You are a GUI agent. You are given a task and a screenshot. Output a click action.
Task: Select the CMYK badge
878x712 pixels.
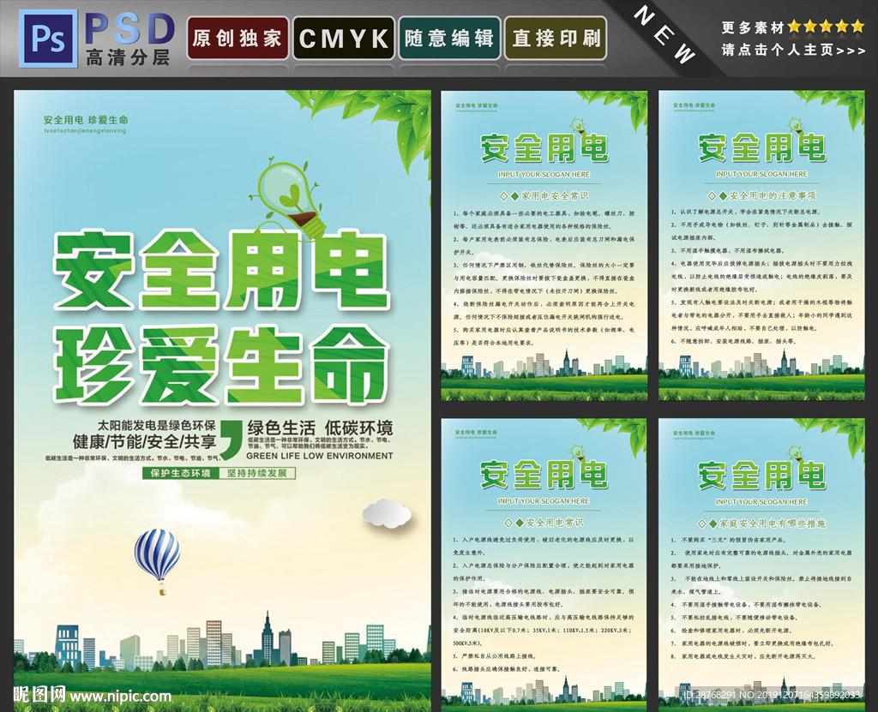344,38
